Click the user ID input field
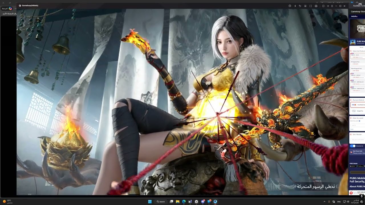 [358, 125]
